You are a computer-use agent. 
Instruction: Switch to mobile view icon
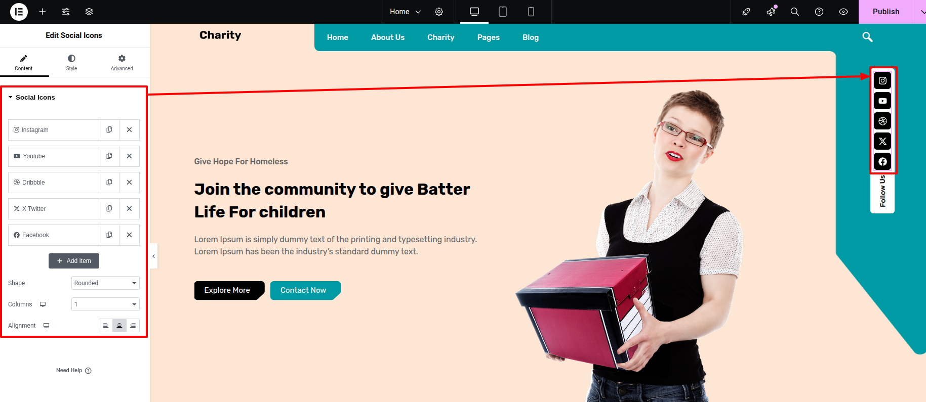click(x=531, y=12)
